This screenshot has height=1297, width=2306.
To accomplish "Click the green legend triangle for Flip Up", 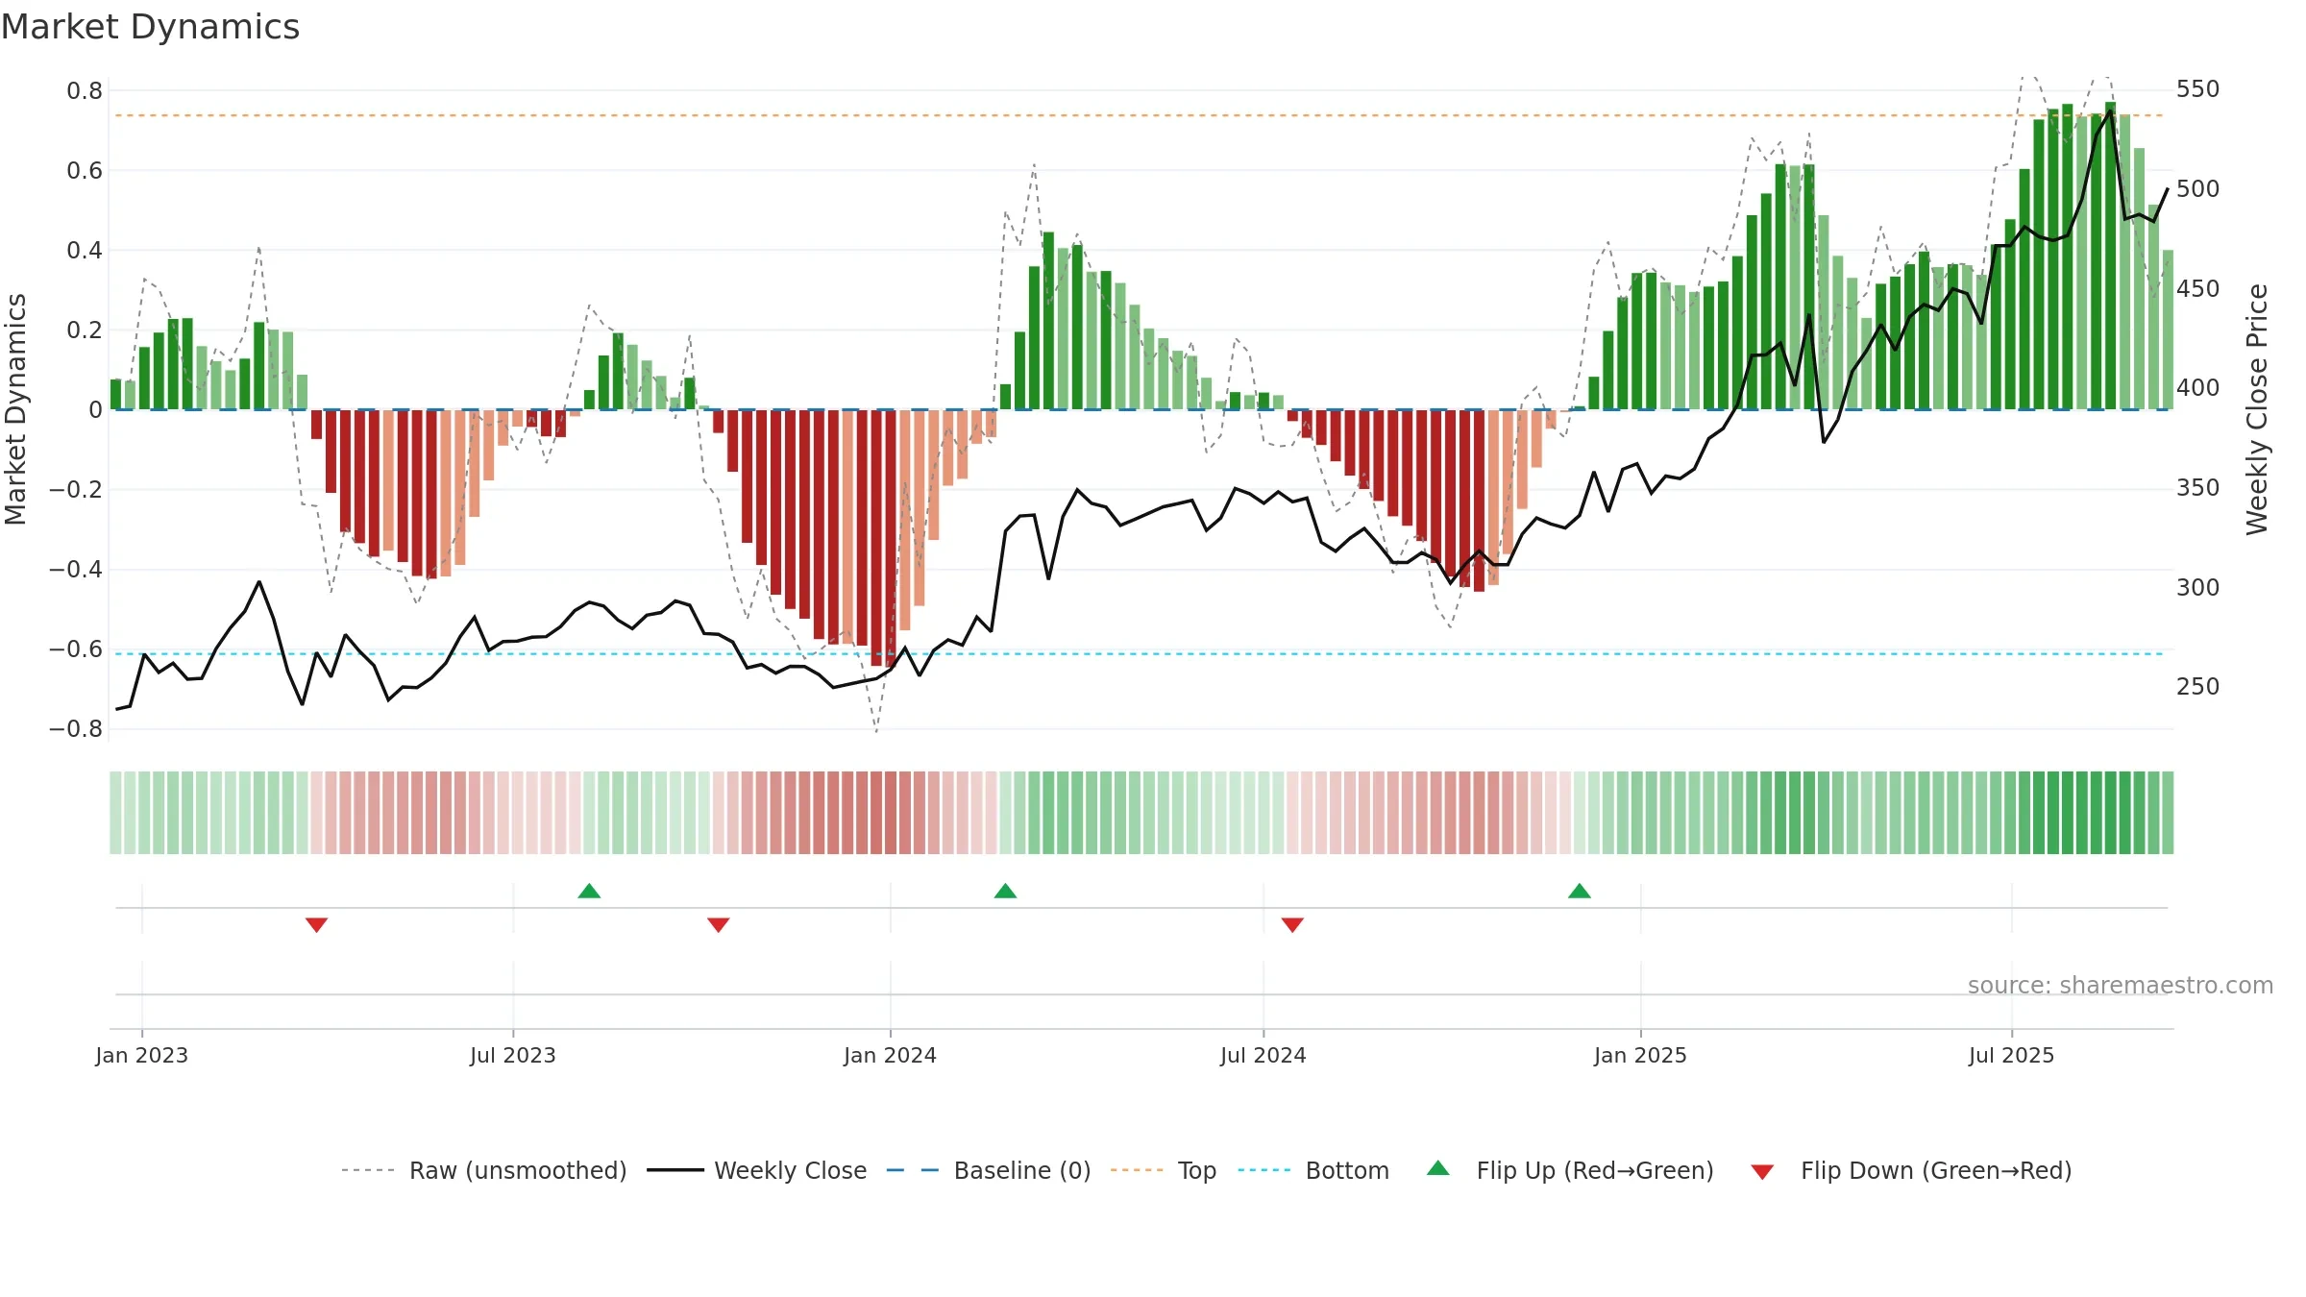I will (x=1438, y=1168).
